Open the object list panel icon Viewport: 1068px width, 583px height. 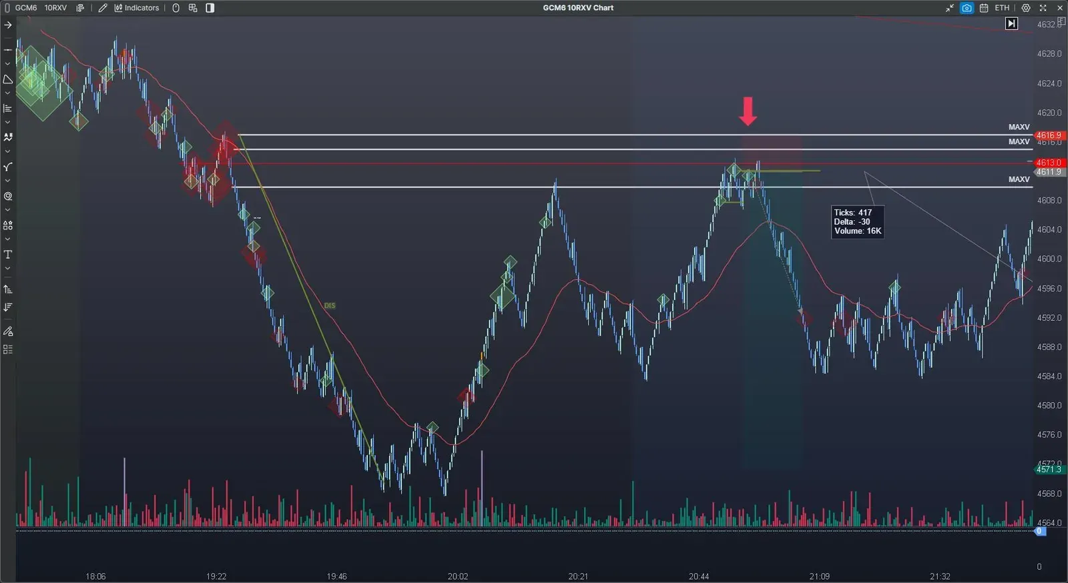click(x=8, y=350)
